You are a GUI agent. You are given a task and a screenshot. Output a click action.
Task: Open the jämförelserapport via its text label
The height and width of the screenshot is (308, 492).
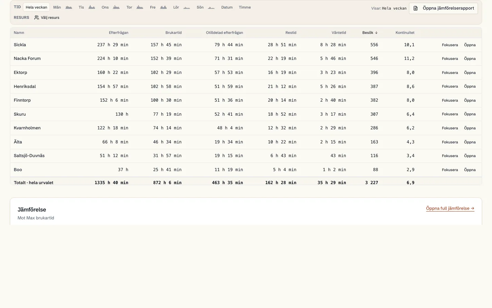click(448, 8)
